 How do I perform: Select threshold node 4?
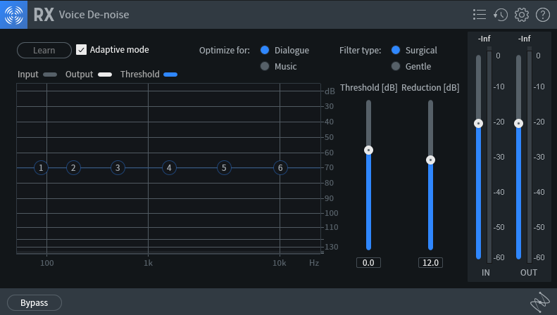pyautogui.click(x=169, y=168)
